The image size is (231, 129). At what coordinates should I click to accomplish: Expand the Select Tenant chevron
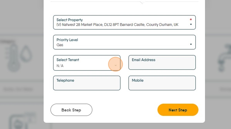[115, 65]
